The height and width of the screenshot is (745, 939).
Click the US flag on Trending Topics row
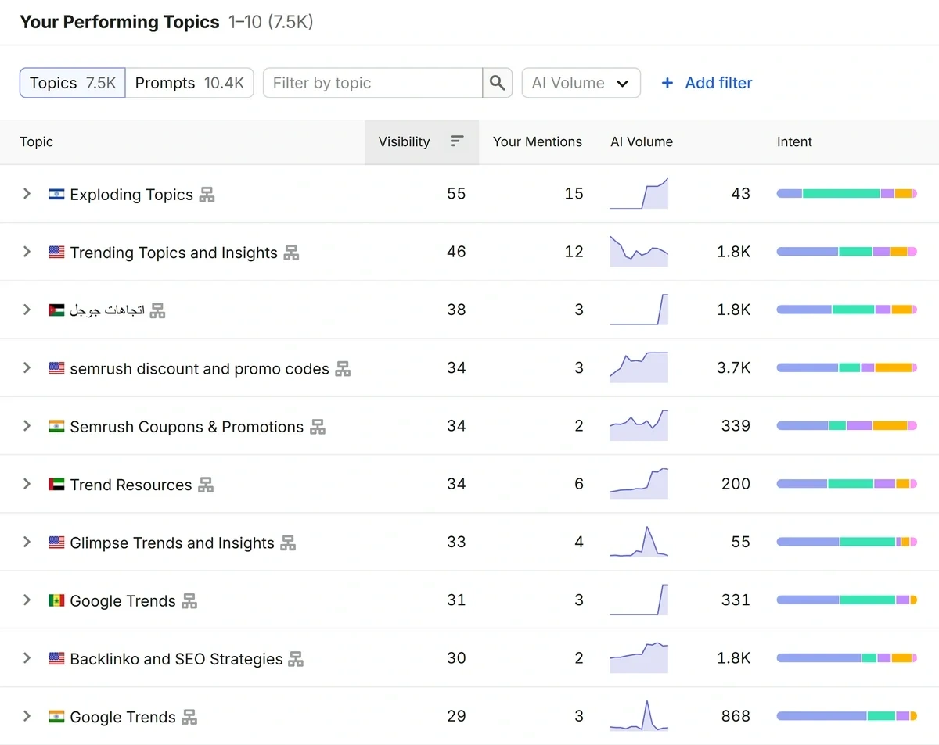(56, 253)
